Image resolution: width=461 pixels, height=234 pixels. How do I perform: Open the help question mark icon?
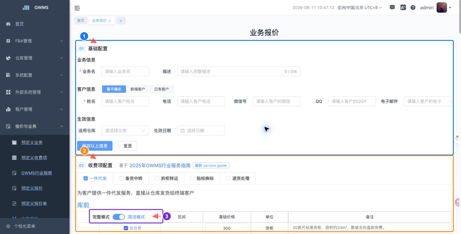pos(413,8)
